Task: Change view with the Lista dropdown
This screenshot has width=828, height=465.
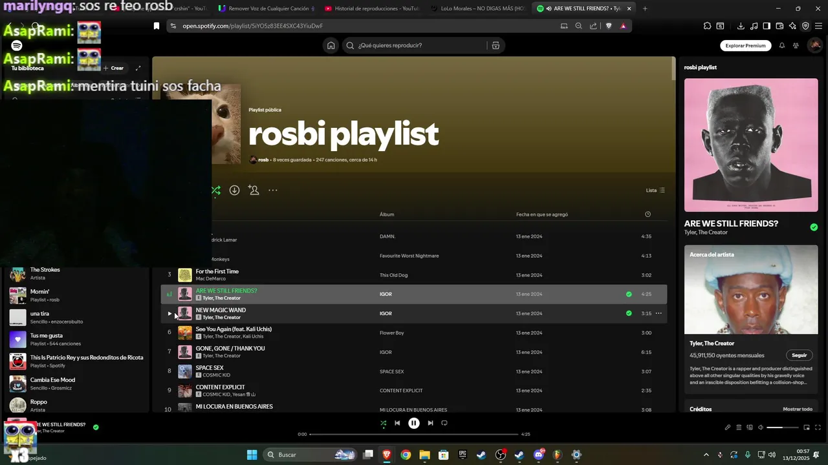Action: point(655,190)
